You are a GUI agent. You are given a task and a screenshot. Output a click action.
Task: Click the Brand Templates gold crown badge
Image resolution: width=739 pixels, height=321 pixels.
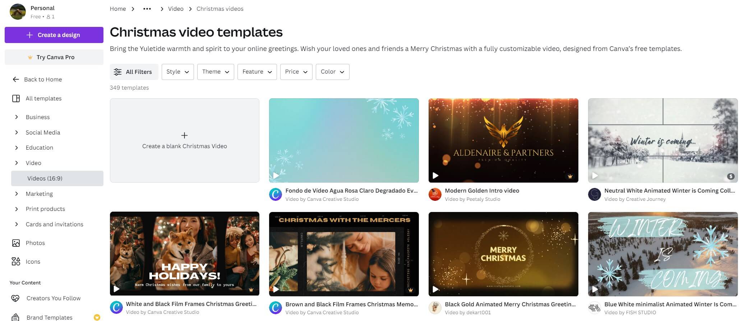(x=97, y=317)
